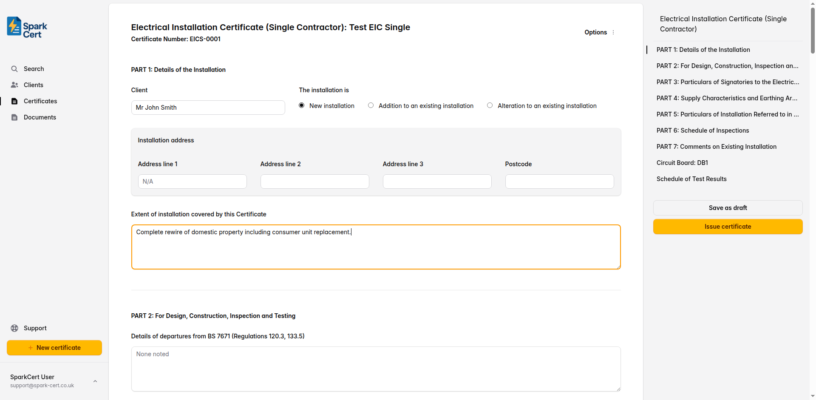Open the Support icon
816x400 pixels.
[x=15, y=328]
